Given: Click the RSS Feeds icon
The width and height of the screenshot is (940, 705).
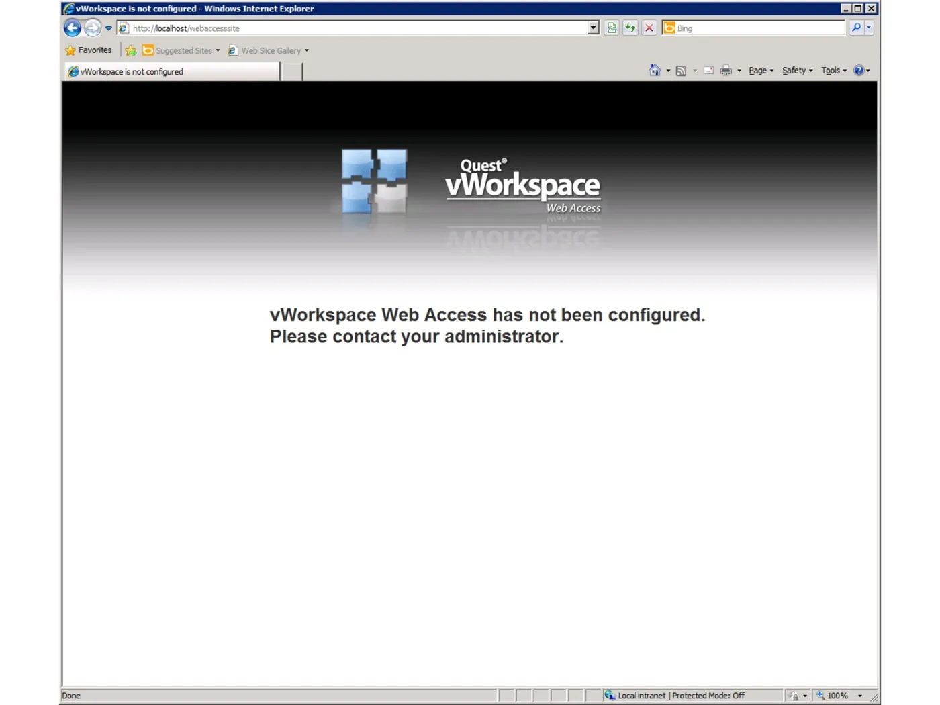Looking at the screenshot, I should point(681,70).
